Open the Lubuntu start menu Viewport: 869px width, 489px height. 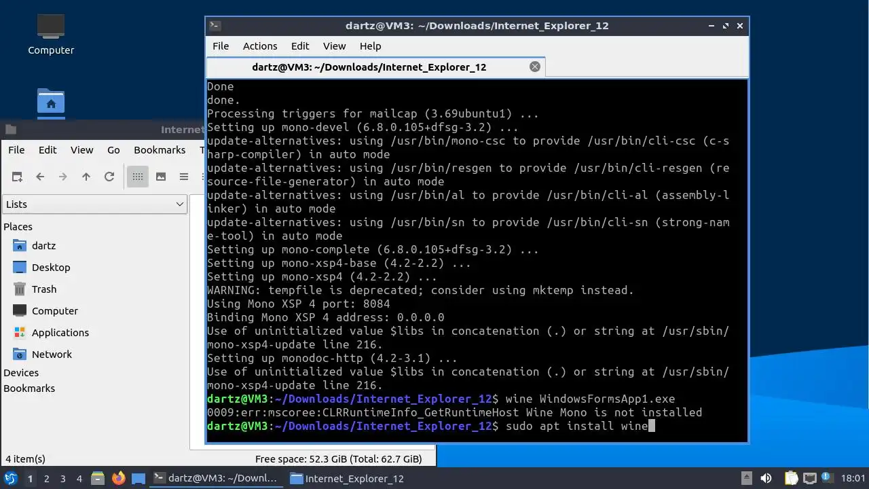coord(11,478)
